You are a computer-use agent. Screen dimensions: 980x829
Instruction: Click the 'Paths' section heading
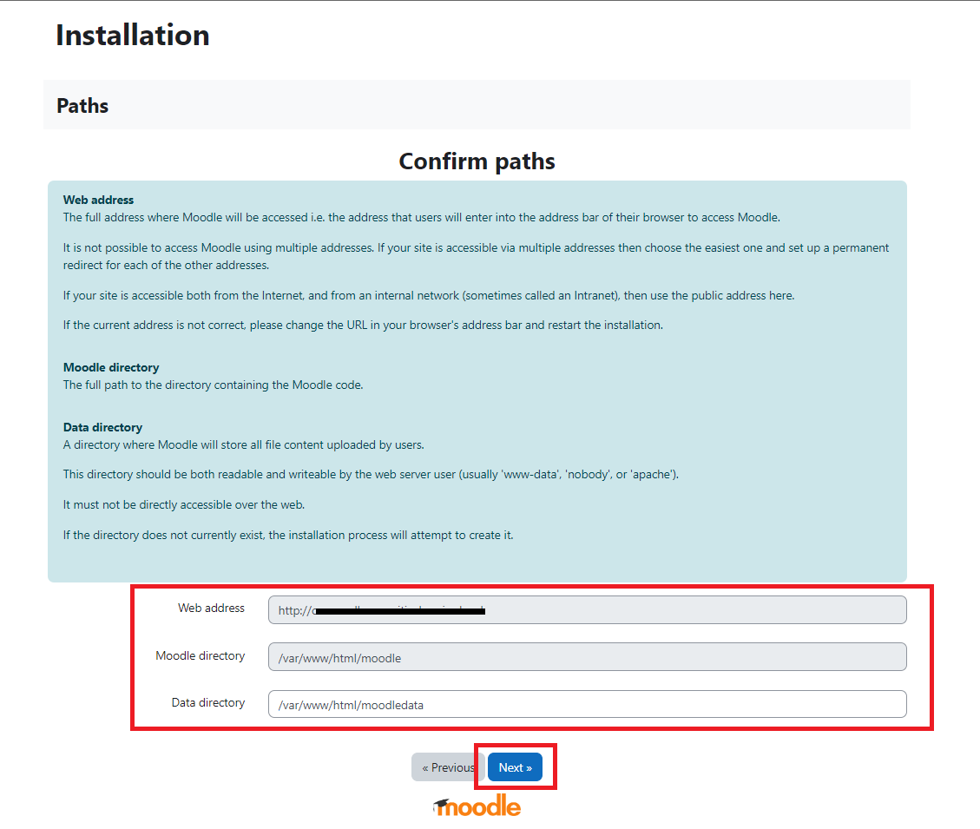click(x=82, y=106)
